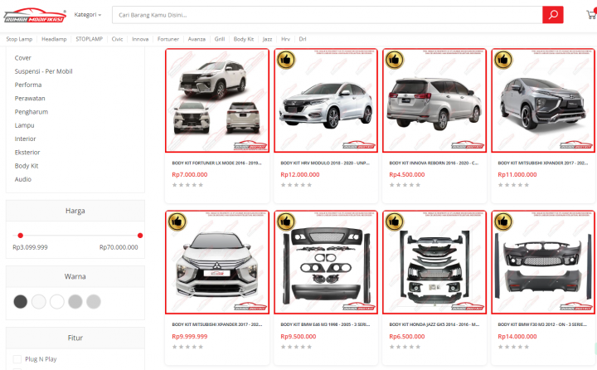597x370 pixels.
Task: Click Body Kit Fortuner LX Mode title
Action: click(216, 163)
